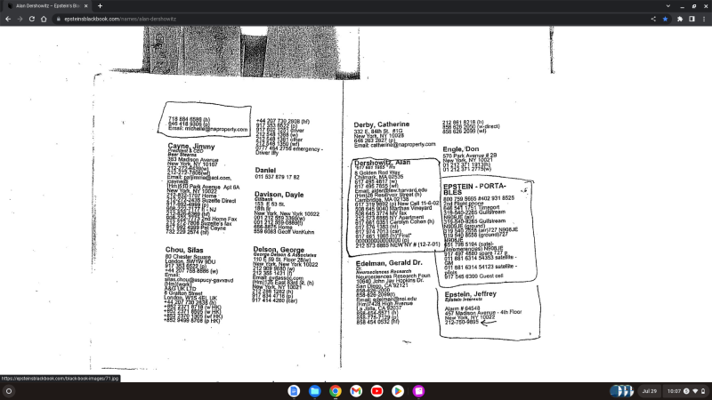Open the browser home page
The width and height of the screenshot is (712, 400).
[44, 19]
